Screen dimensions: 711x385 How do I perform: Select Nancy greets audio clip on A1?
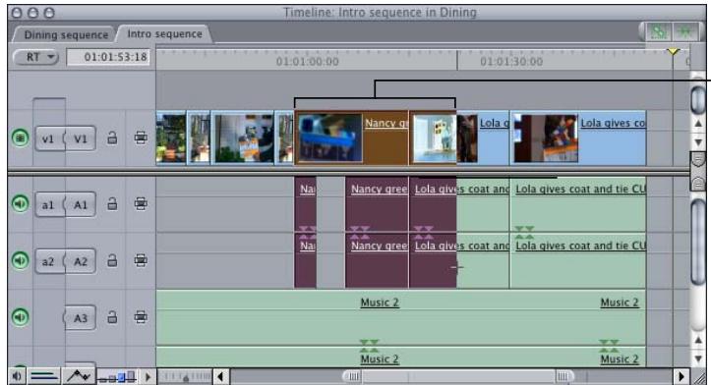click(x=377, y=204)
